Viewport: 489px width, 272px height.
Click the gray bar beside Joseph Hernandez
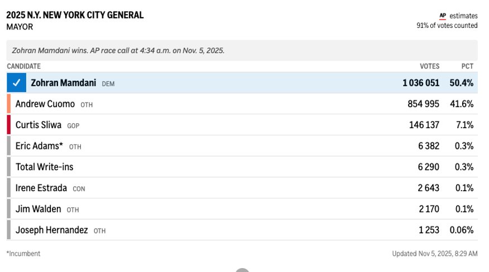9,230
